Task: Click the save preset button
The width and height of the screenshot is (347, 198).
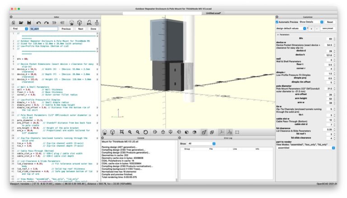Action: click(328, 28)
